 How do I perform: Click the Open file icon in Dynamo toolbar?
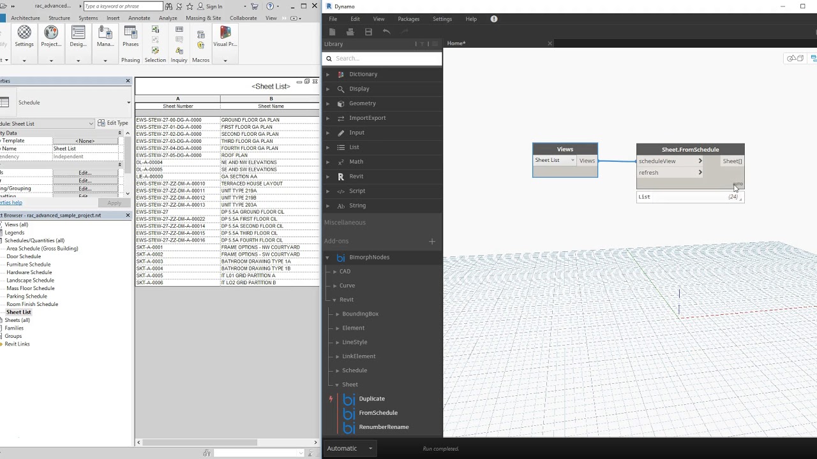(350, 31)
